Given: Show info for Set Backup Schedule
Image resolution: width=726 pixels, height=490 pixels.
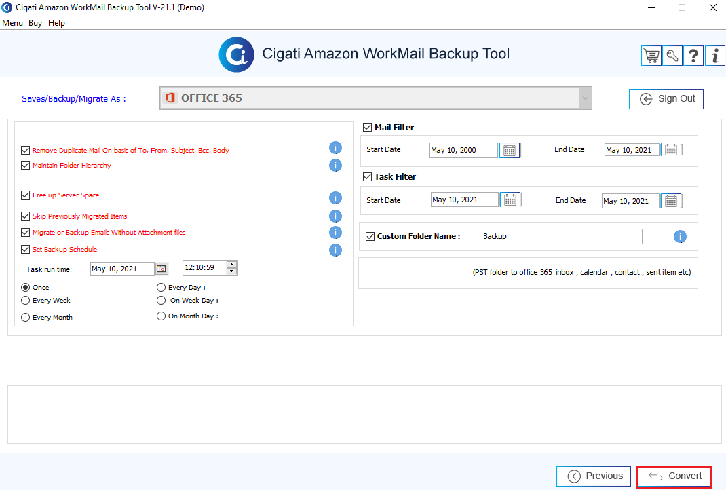Looking at the screenshot, I should 335,250.
